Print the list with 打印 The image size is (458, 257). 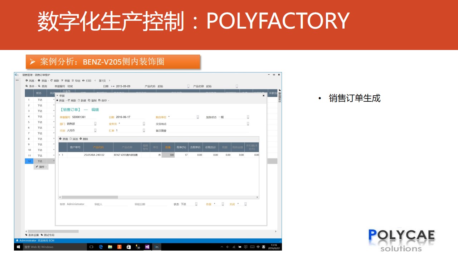87,81
